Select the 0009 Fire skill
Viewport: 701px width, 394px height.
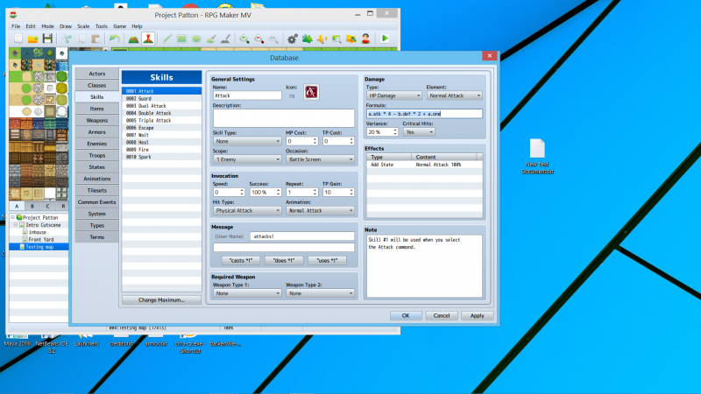coord(161,150)
